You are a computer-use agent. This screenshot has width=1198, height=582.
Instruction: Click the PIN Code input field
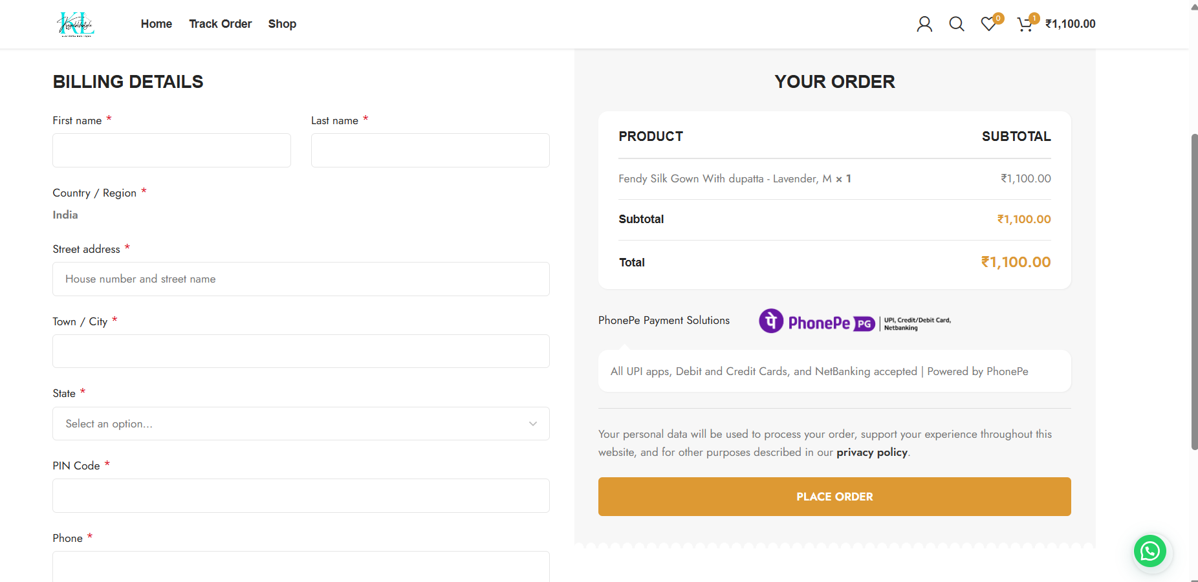point(301,496)
